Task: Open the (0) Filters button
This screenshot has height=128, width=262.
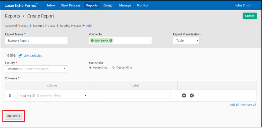Action: 14,116
